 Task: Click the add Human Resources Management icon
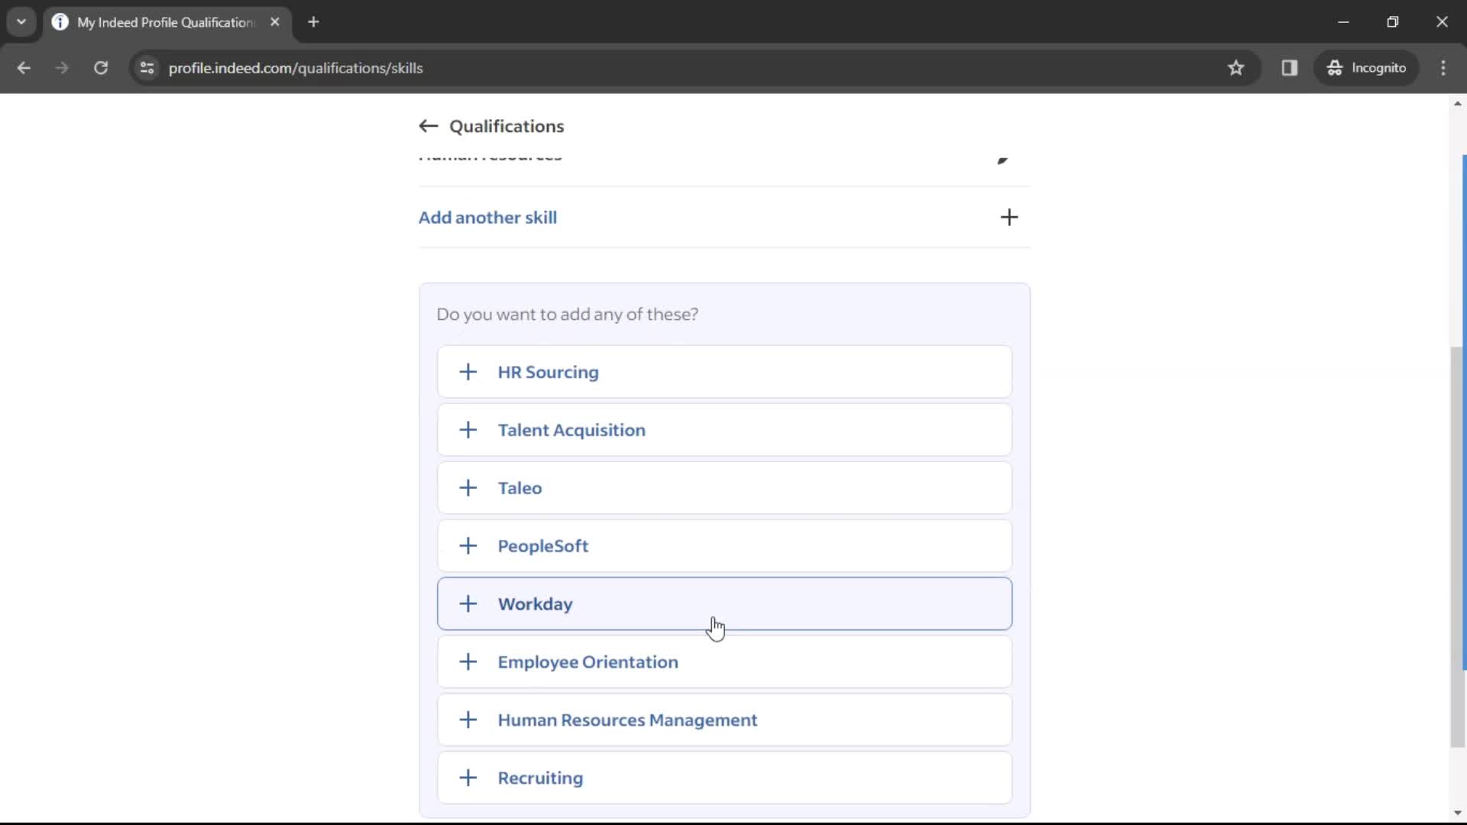468,720
